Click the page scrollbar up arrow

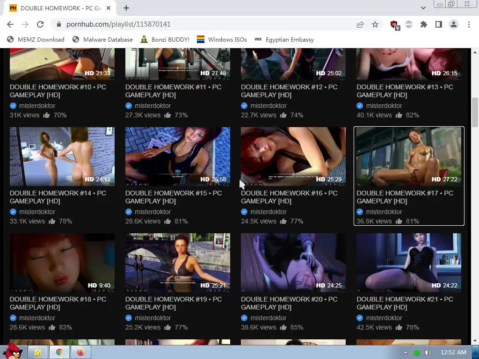point(475,52)
